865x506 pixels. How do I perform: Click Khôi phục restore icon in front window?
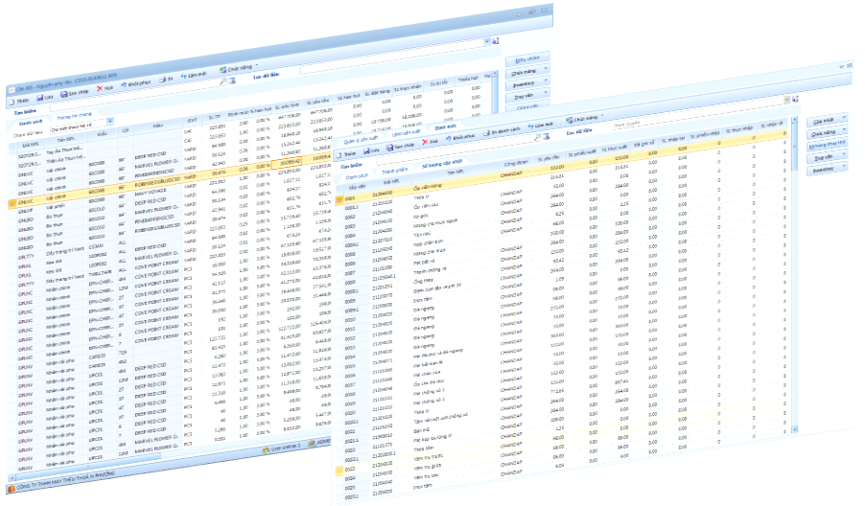point(449,138)
